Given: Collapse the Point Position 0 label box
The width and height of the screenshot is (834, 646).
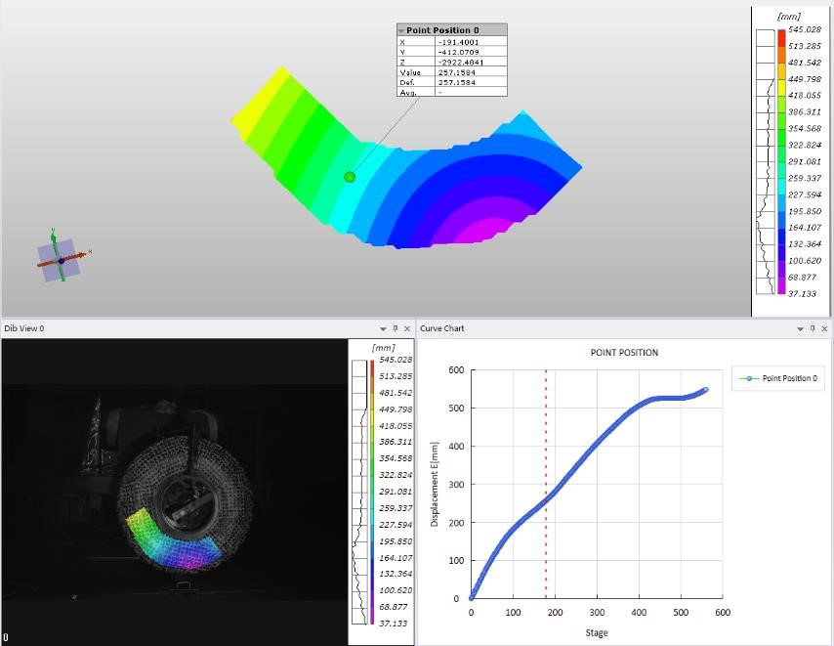Looking at the screenshot, I should 401,31.
